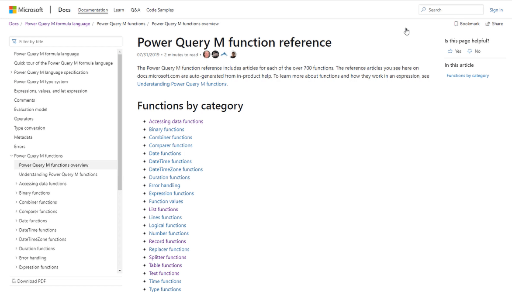
Task: Select Power Query M type system
Action: click(41, 82)
